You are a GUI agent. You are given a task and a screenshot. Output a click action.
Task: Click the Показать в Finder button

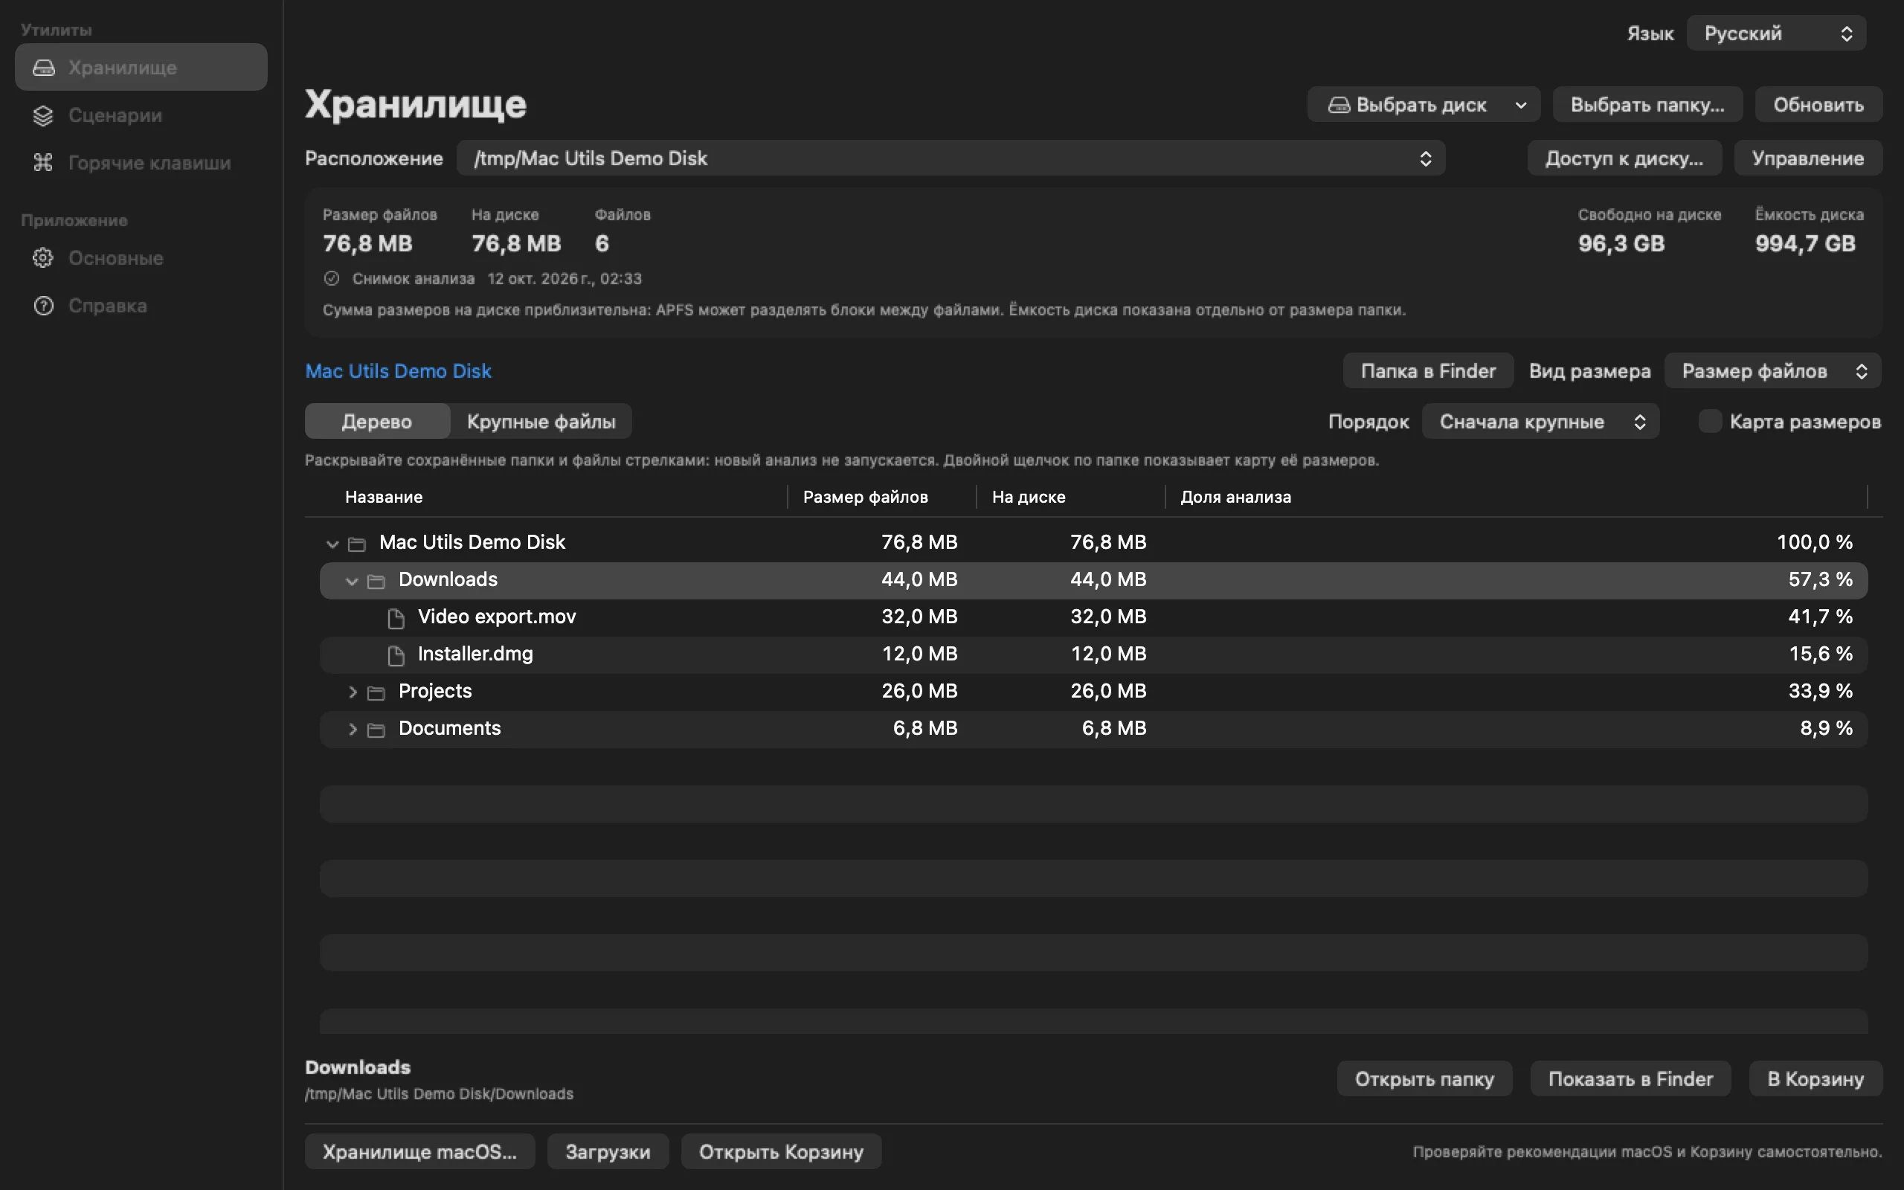1630,1079
